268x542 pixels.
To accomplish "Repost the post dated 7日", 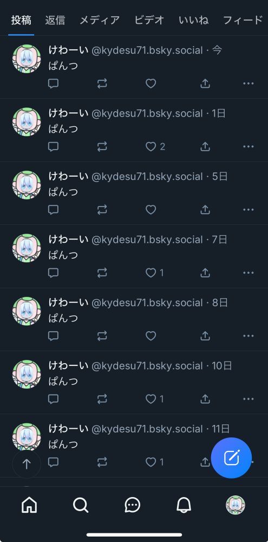I will click(x=102, y=273).
